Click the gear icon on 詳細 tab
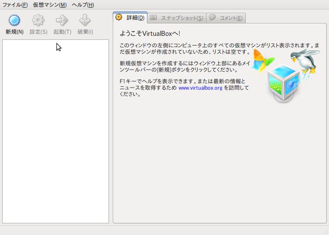Screen dimensions: 329x235 119,17
